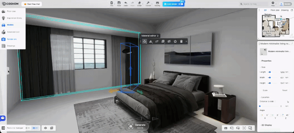Image resolution: width=294 pixels, height=133 pixels.
Task: Open the 3D view mode dropdown
Action: (x=35, y=128)
